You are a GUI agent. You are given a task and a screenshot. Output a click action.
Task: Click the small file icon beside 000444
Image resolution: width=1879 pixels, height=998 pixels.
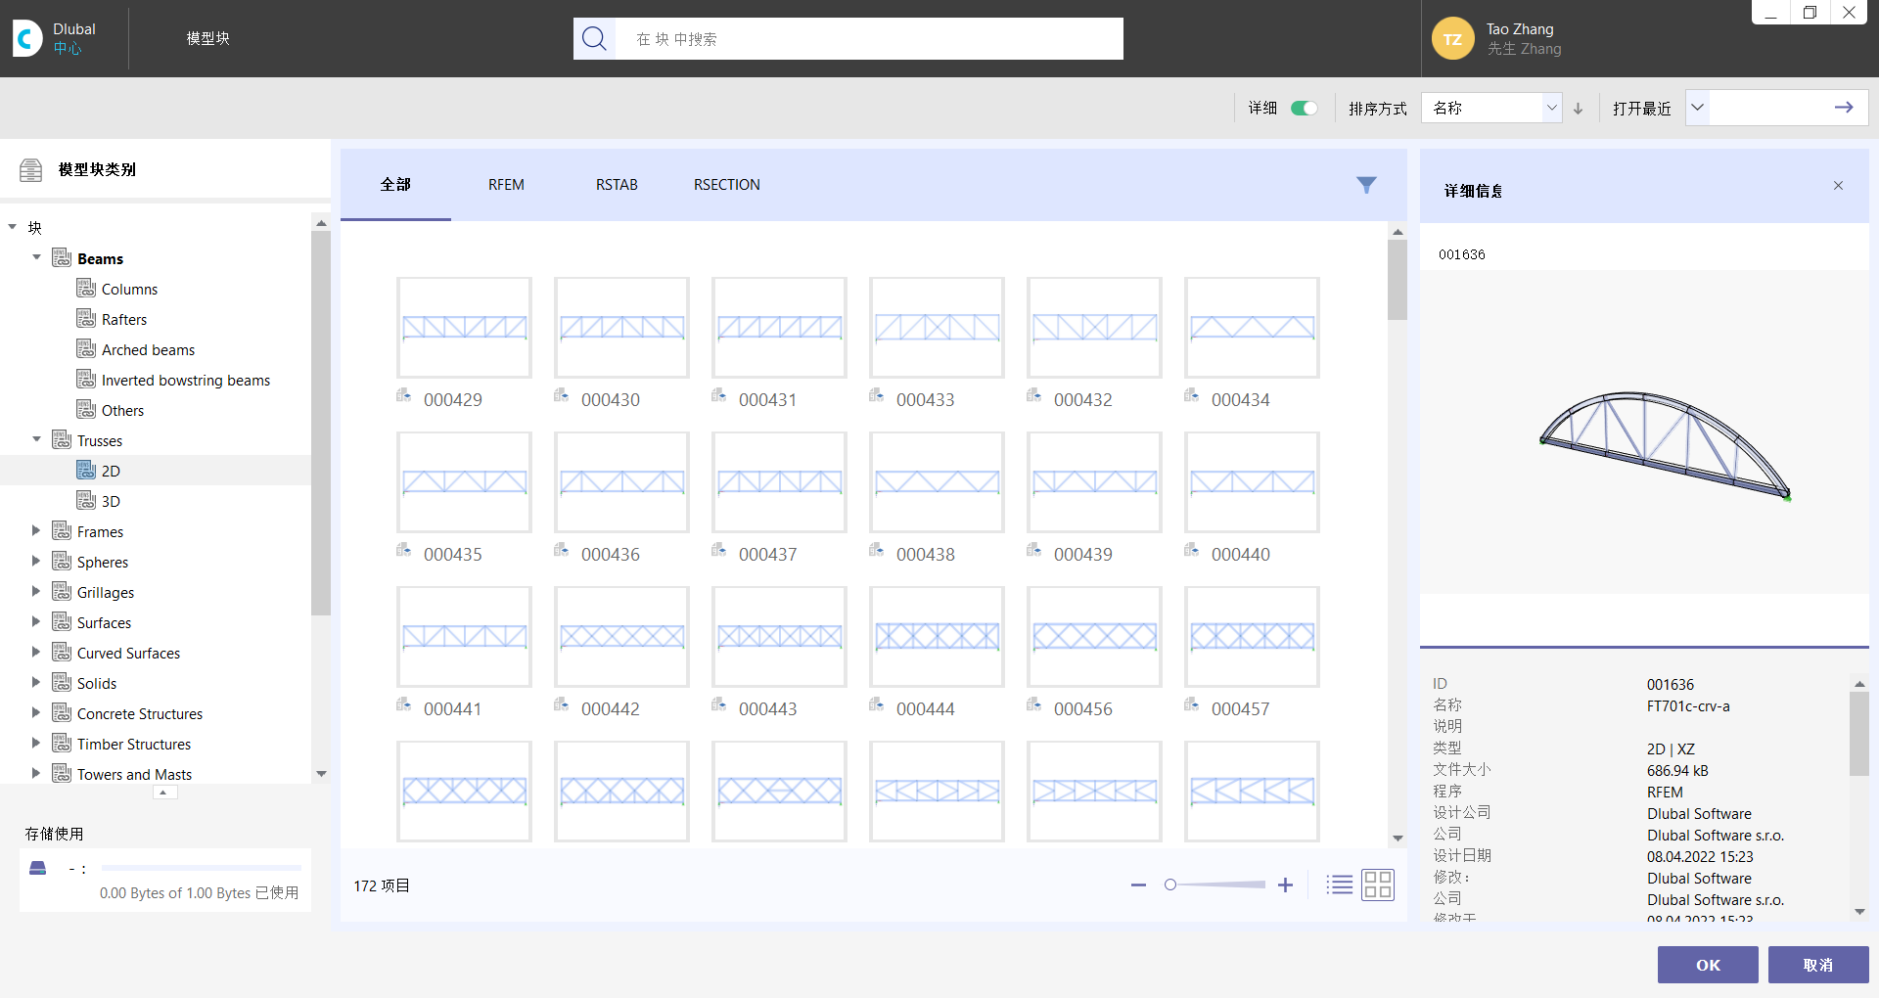[x=876, y=704]
